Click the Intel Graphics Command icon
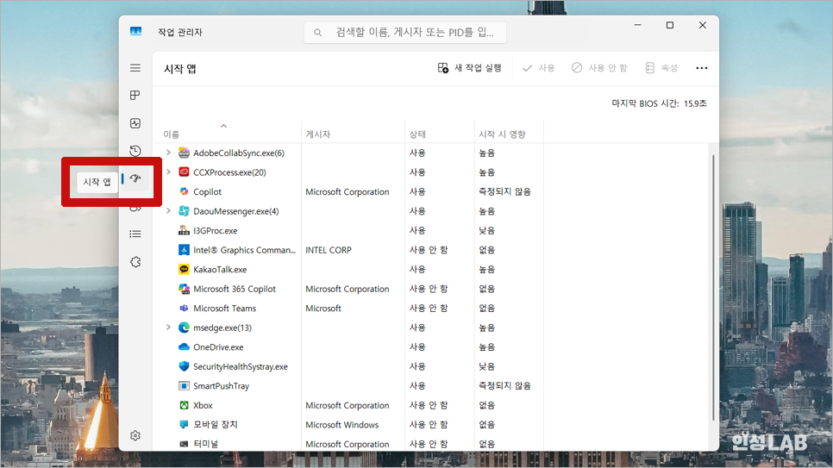This screenshot has height=468, width=833. coord(184,250)
